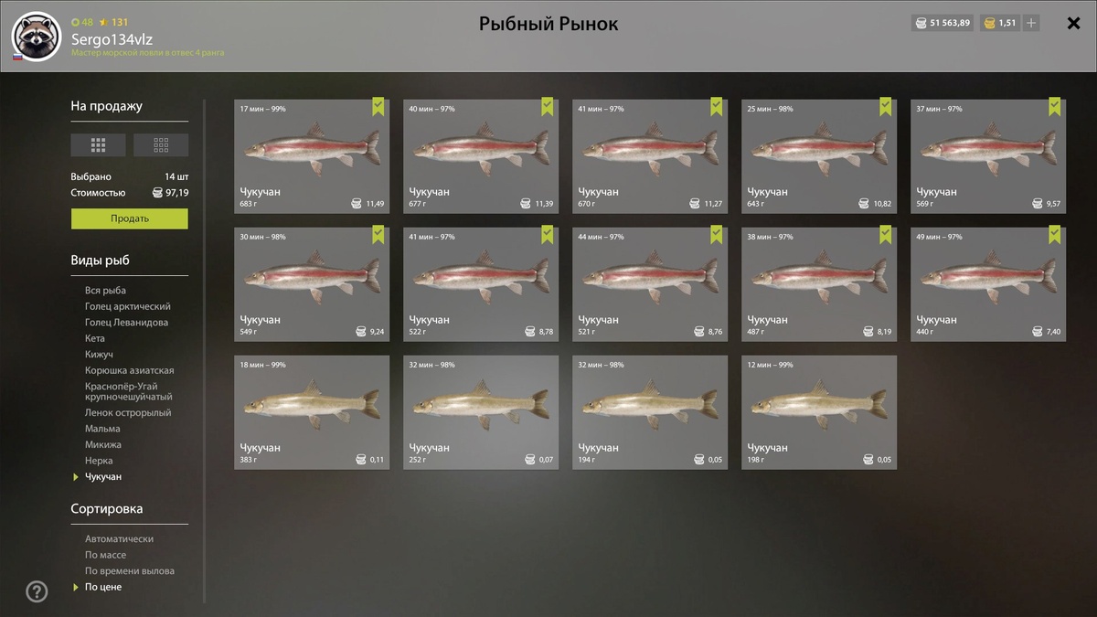Deselect the 683 g Чукучан checkmark
1097x617 pixels.
378,107
